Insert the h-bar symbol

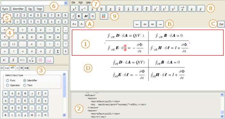click(x=66, y=52)
